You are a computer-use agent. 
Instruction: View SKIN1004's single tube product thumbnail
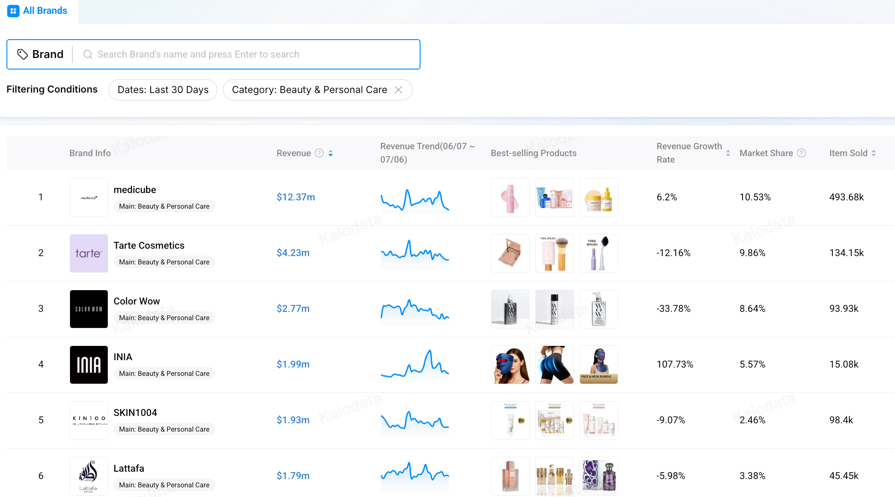point(510,421)
